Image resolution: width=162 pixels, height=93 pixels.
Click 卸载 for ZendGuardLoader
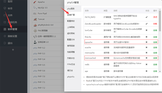(155, 24)
